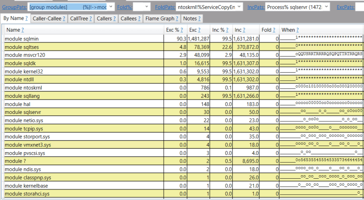Screen dimensions: 364x200
Task: Select the module msvcr120 row
Action: [183, 55]
